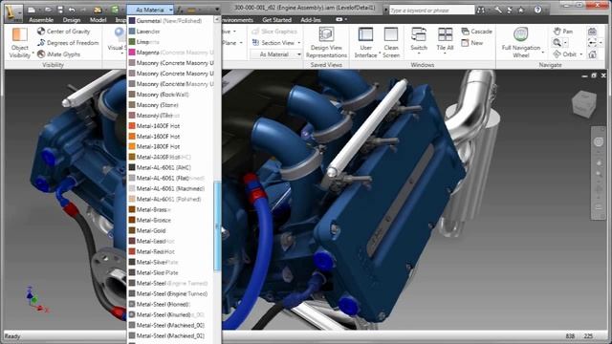Switch to the Assemble ribbon tab
612x344 pixels.
coord(41,20)
